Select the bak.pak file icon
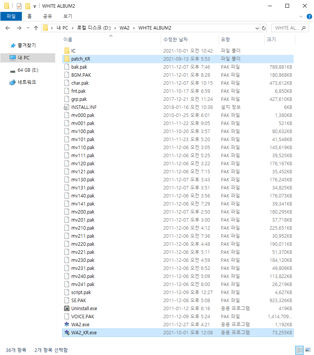Viewport: 314px width, 355px height. [x=67, y=67]
